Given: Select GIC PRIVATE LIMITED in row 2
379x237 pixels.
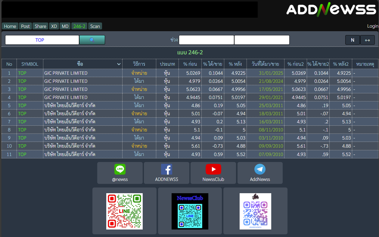Looking at the screenshot, I should 66,81.
